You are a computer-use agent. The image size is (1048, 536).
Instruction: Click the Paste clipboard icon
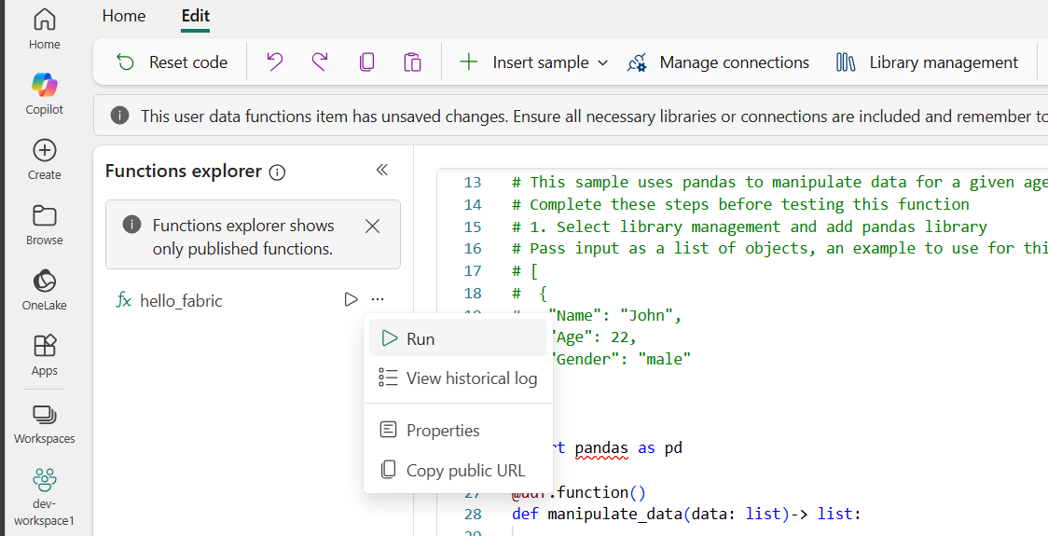click(412, 62)
